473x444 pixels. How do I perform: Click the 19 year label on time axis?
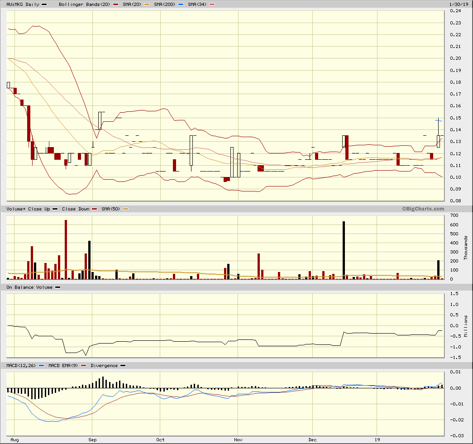(377, 440)
